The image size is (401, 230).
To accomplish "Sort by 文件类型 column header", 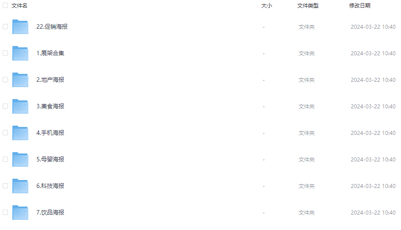I will (308, 6).
